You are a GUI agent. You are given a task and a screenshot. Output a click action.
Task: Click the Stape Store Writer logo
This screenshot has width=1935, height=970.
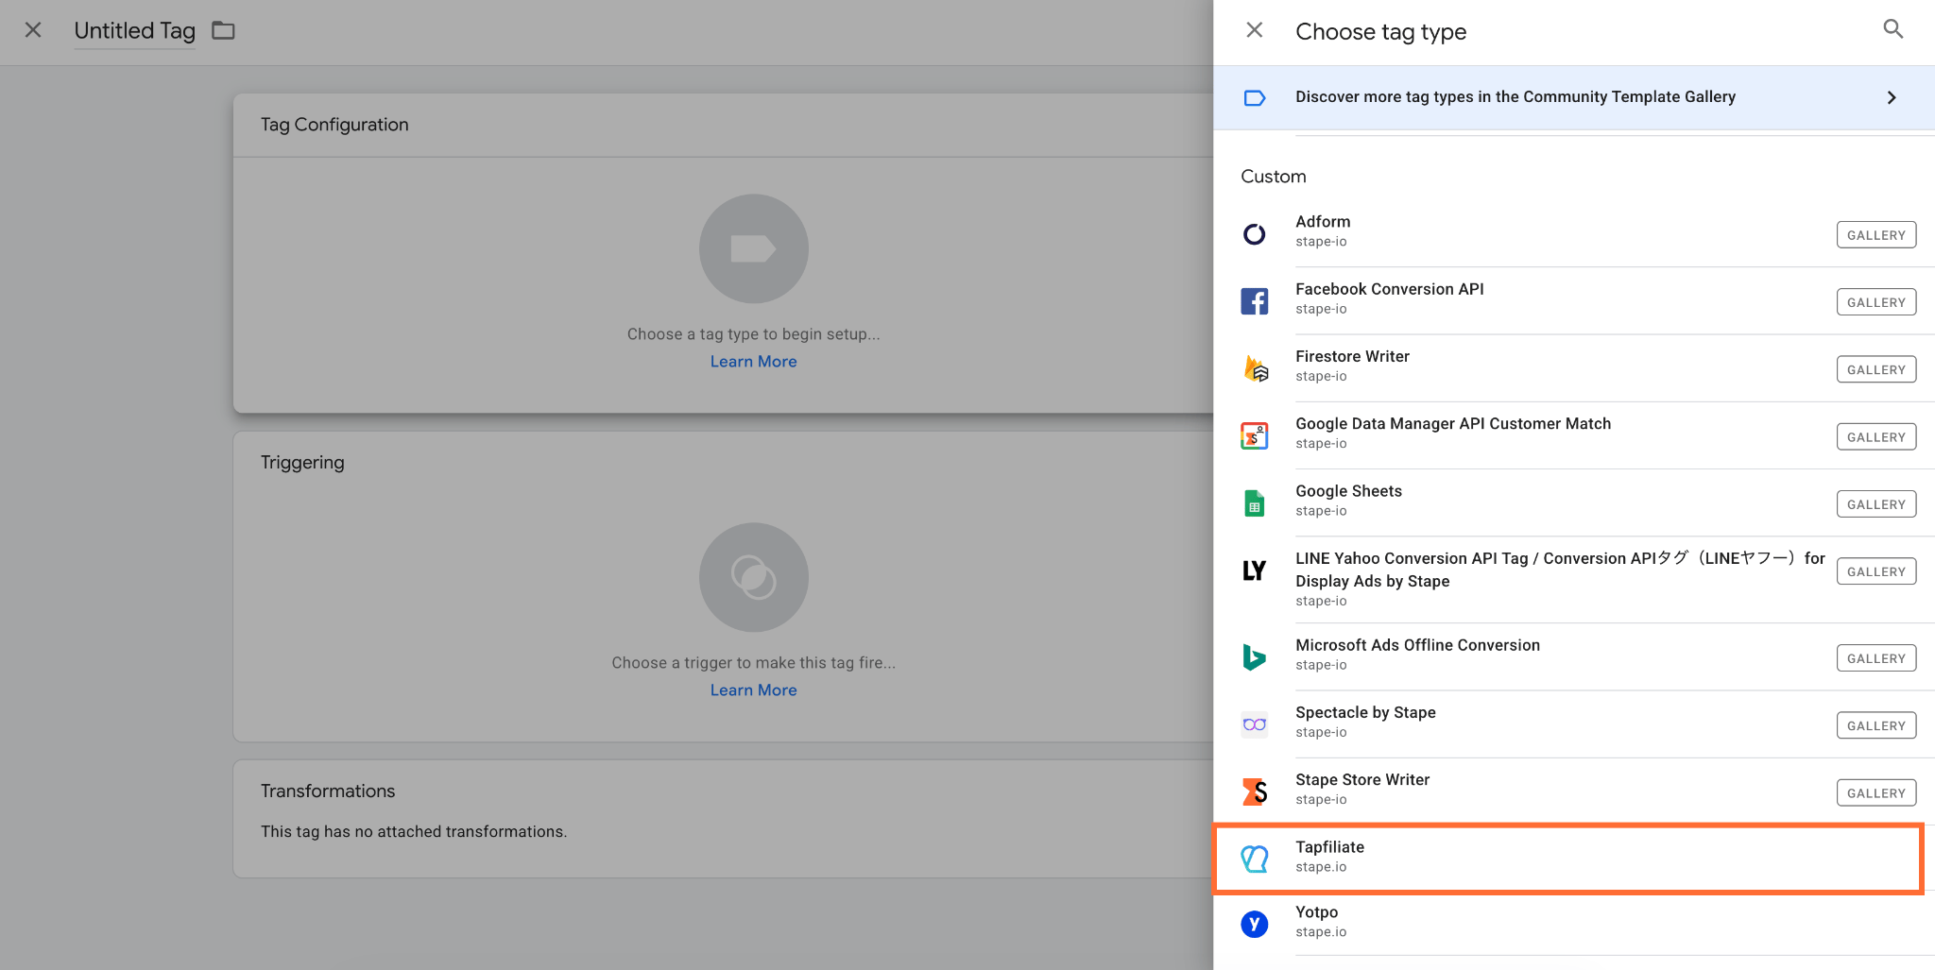[1255, 791]
